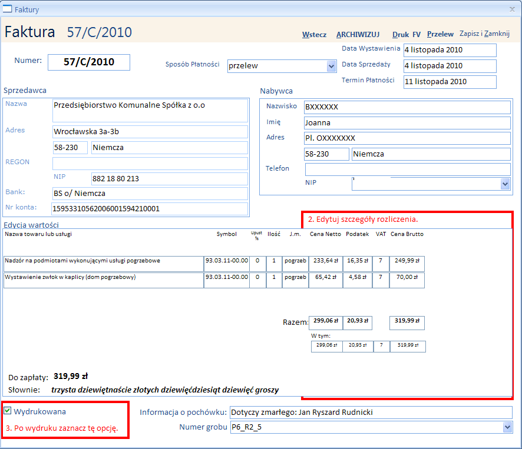Click the Sprzedawca city field Niemcza
The height and width of the screenshot is (449, 522).
coord(170,148)
